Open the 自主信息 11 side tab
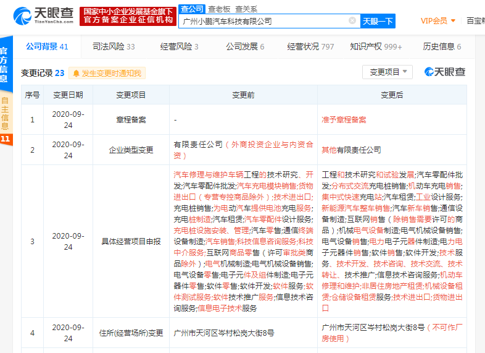This screenshot has width=485, height=353. tap(6, 119)
